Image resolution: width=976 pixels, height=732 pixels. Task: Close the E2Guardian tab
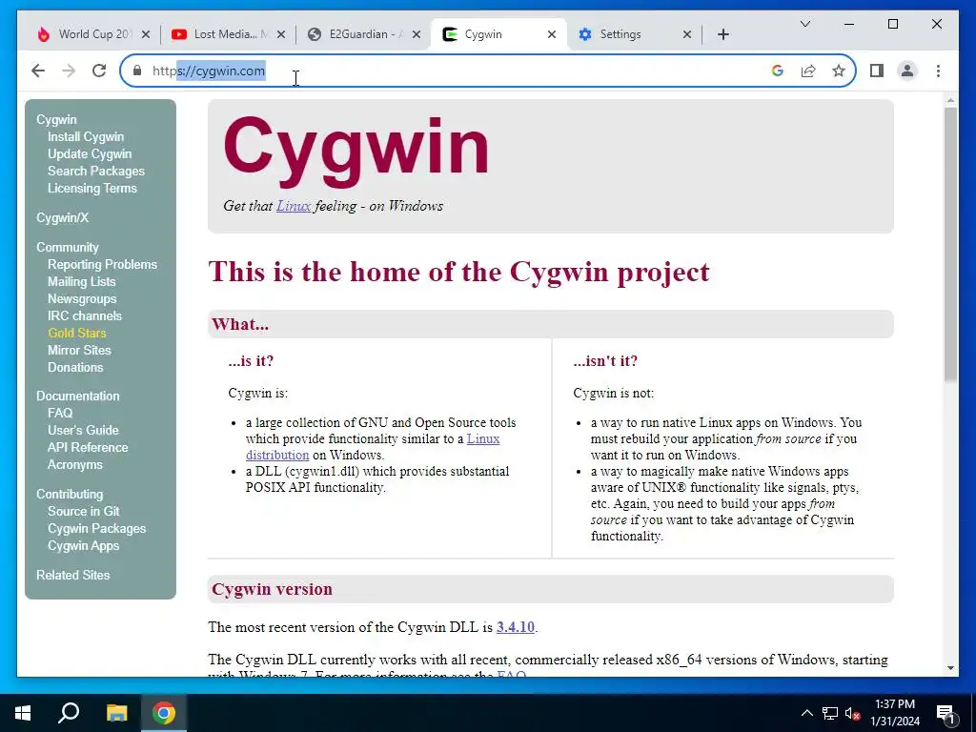[x=417, y=35]
